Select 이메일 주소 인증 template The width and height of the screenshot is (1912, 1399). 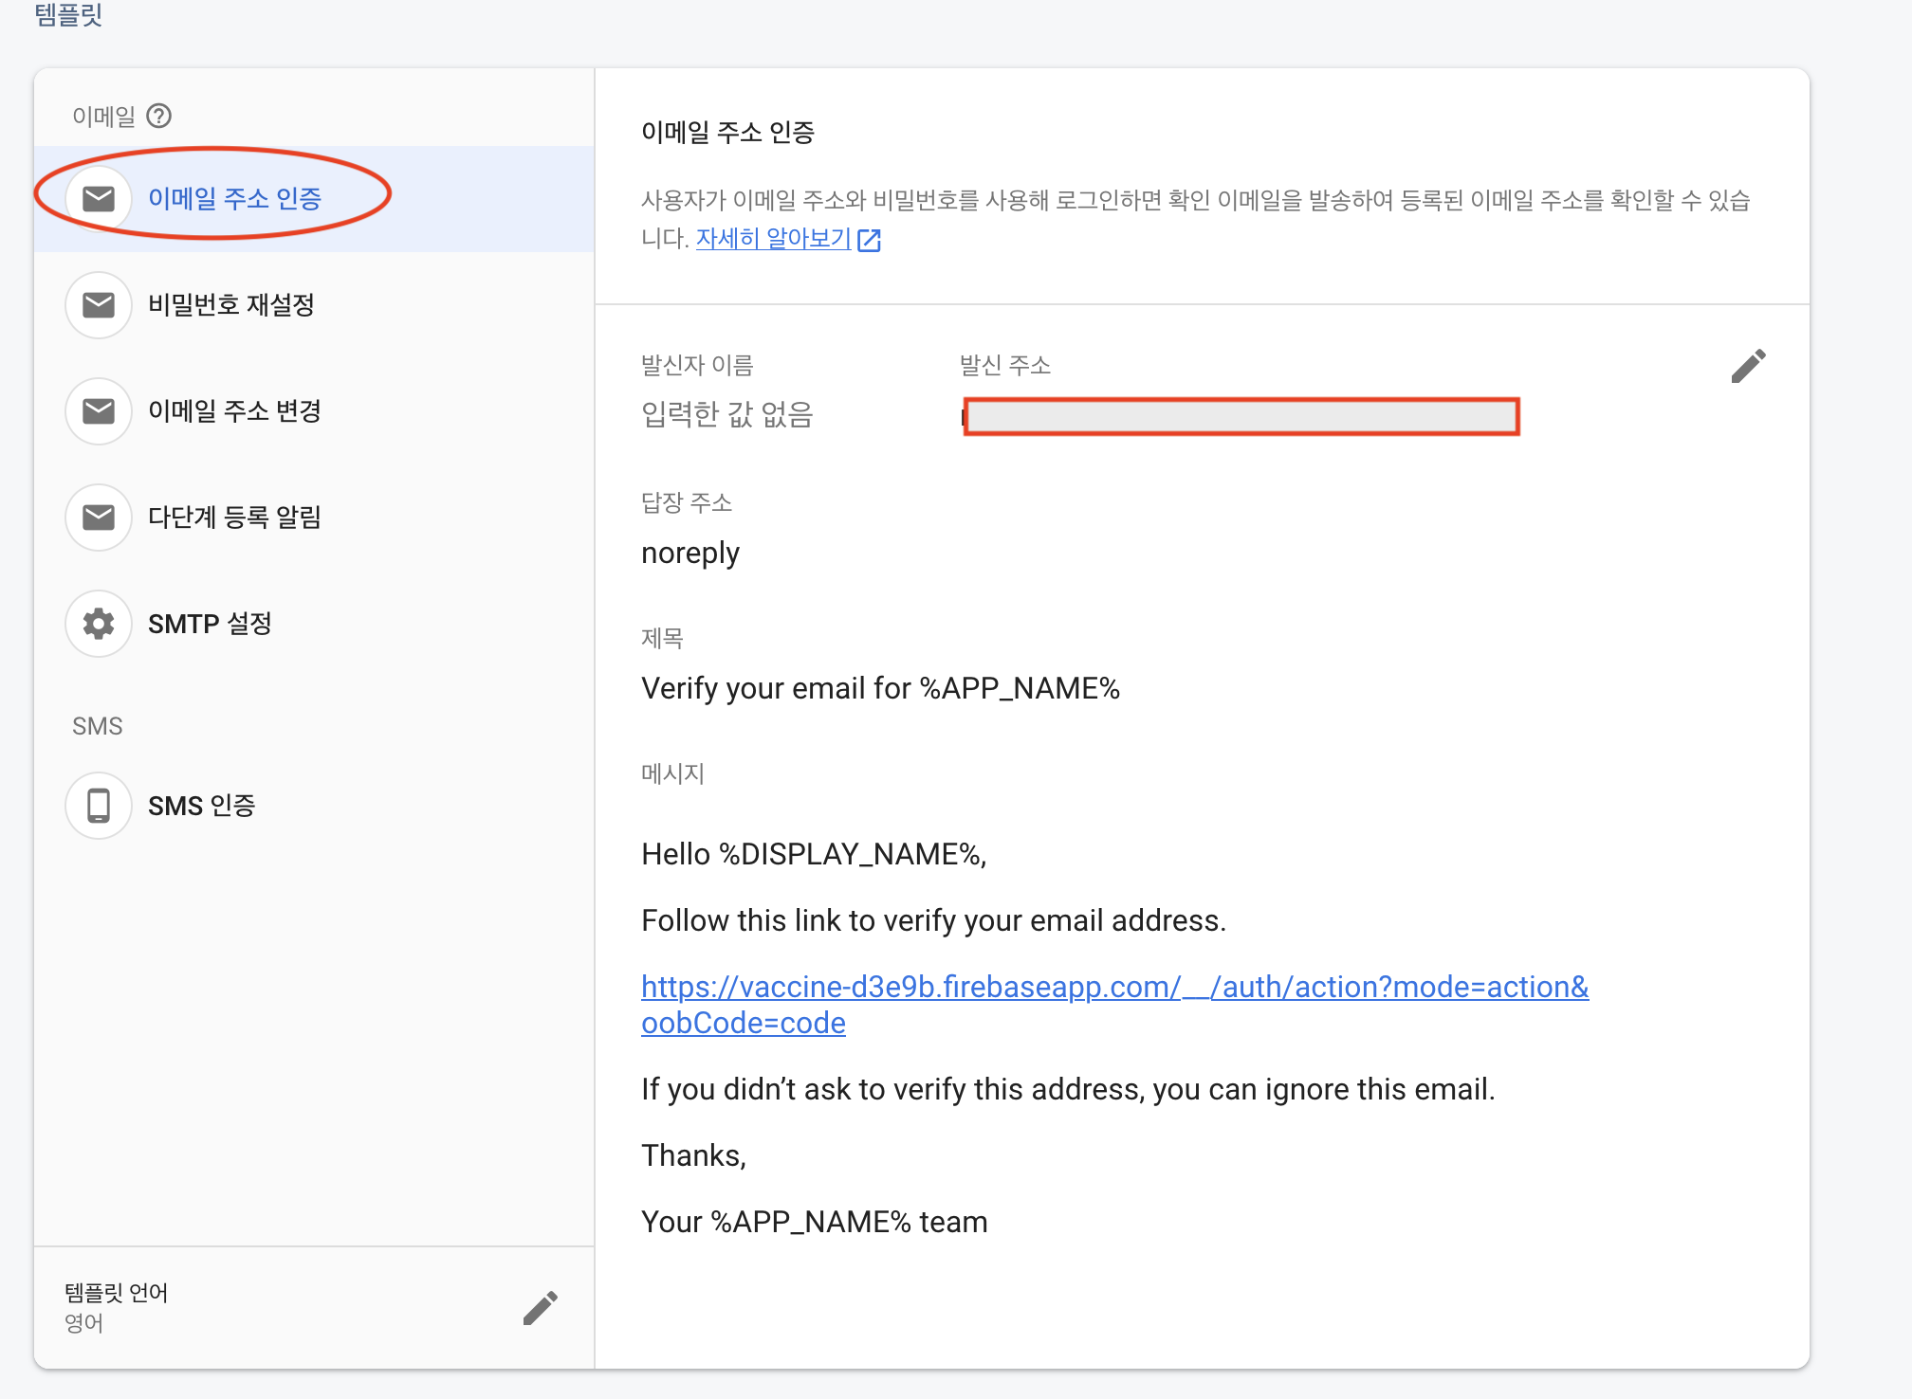(234, 199)
